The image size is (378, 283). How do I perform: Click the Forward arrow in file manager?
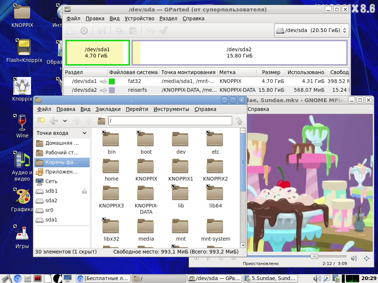point(76,120)
